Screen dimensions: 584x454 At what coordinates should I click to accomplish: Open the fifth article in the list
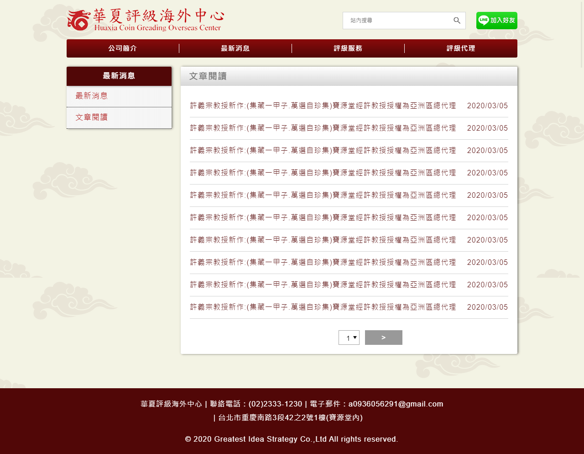point(323,195)
